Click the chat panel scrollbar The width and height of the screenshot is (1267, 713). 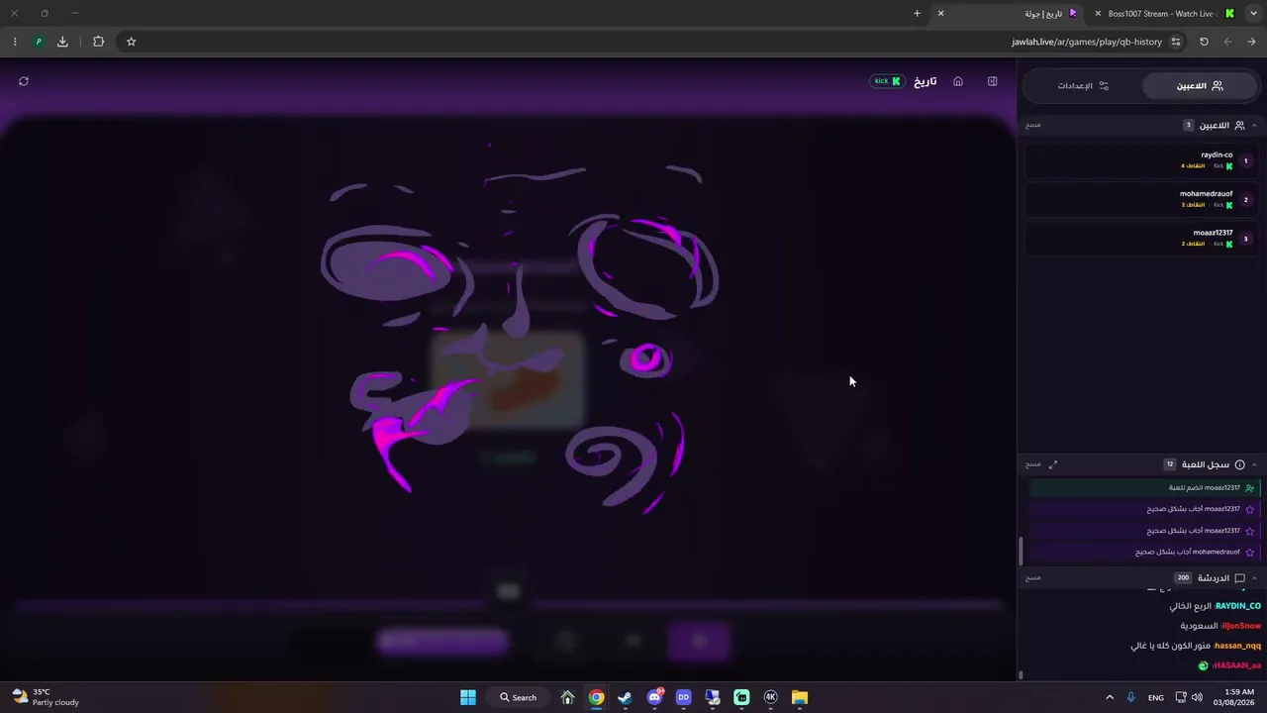tap(1021, 675)
